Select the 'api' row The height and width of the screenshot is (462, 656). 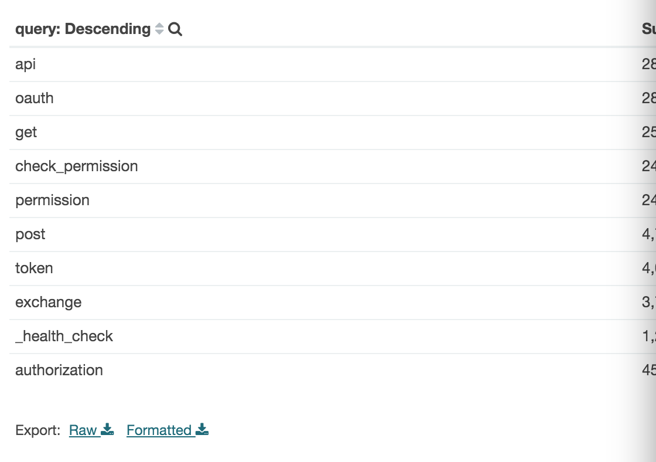[x=26, y=64]
